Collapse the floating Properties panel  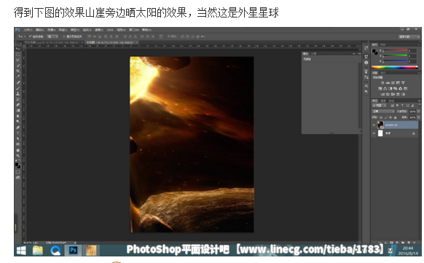click(353, 53)
